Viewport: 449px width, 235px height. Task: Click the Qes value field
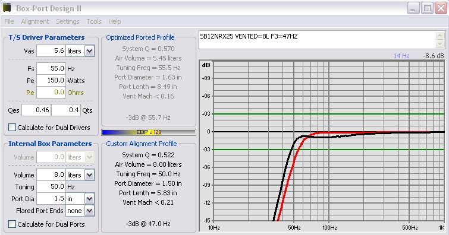(x=36, y=110)
